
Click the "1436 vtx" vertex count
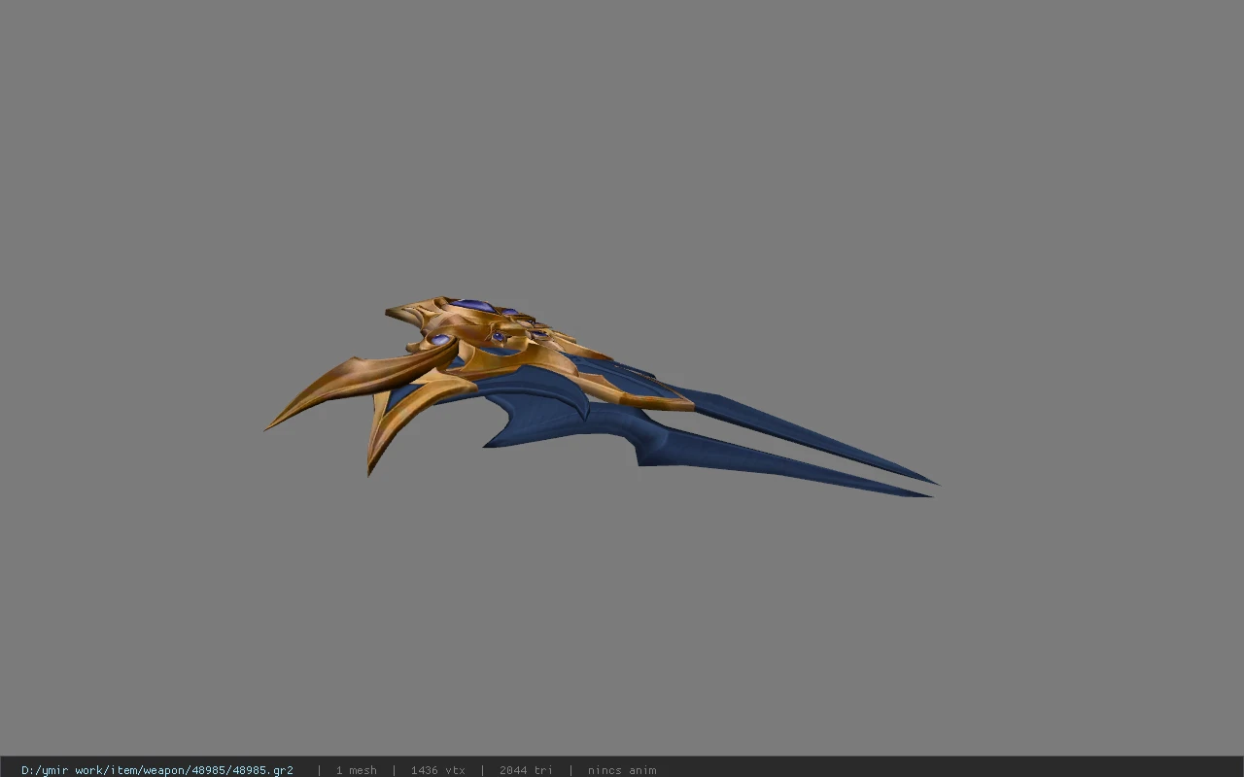[438, 770]
